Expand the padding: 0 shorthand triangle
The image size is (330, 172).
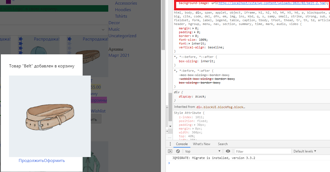tap(195, 32)
